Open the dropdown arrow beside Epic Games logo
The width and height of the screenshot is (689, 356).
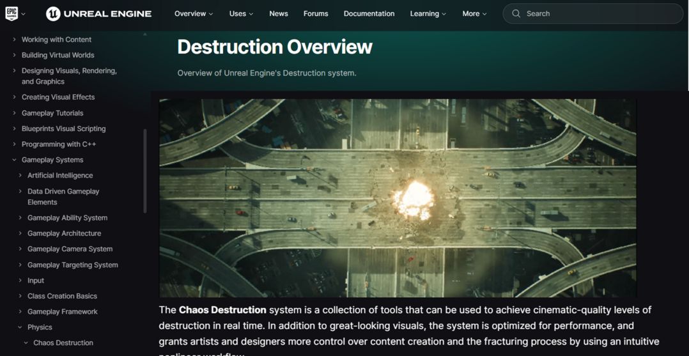pos(23,14)
